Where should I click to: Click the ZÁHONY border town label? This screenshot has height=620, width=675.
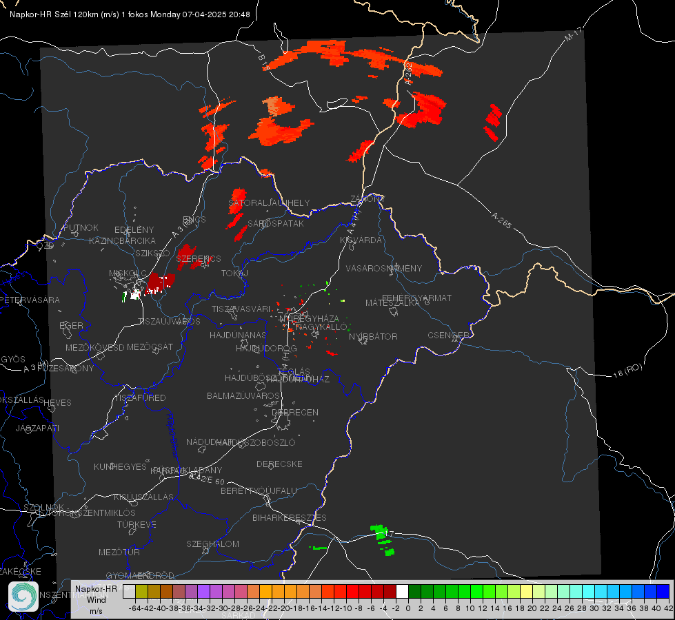point(367,199)
